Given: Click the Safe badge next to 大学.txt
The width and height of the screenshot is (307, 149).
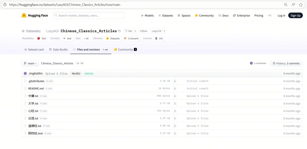Looking at the screenshot, I should click(43, 104).
